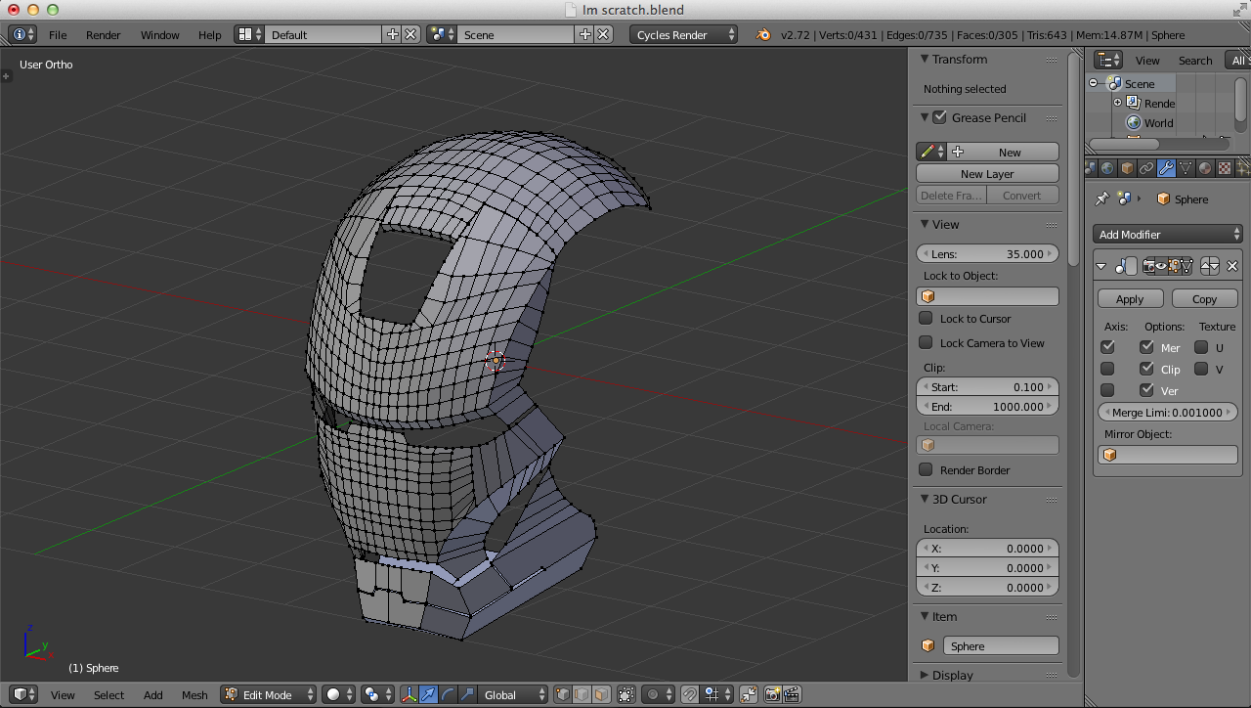Screen dimensions: 1251x708
Task: Open the Help menu
Action: pyautogui.click(x=210, y=34)
